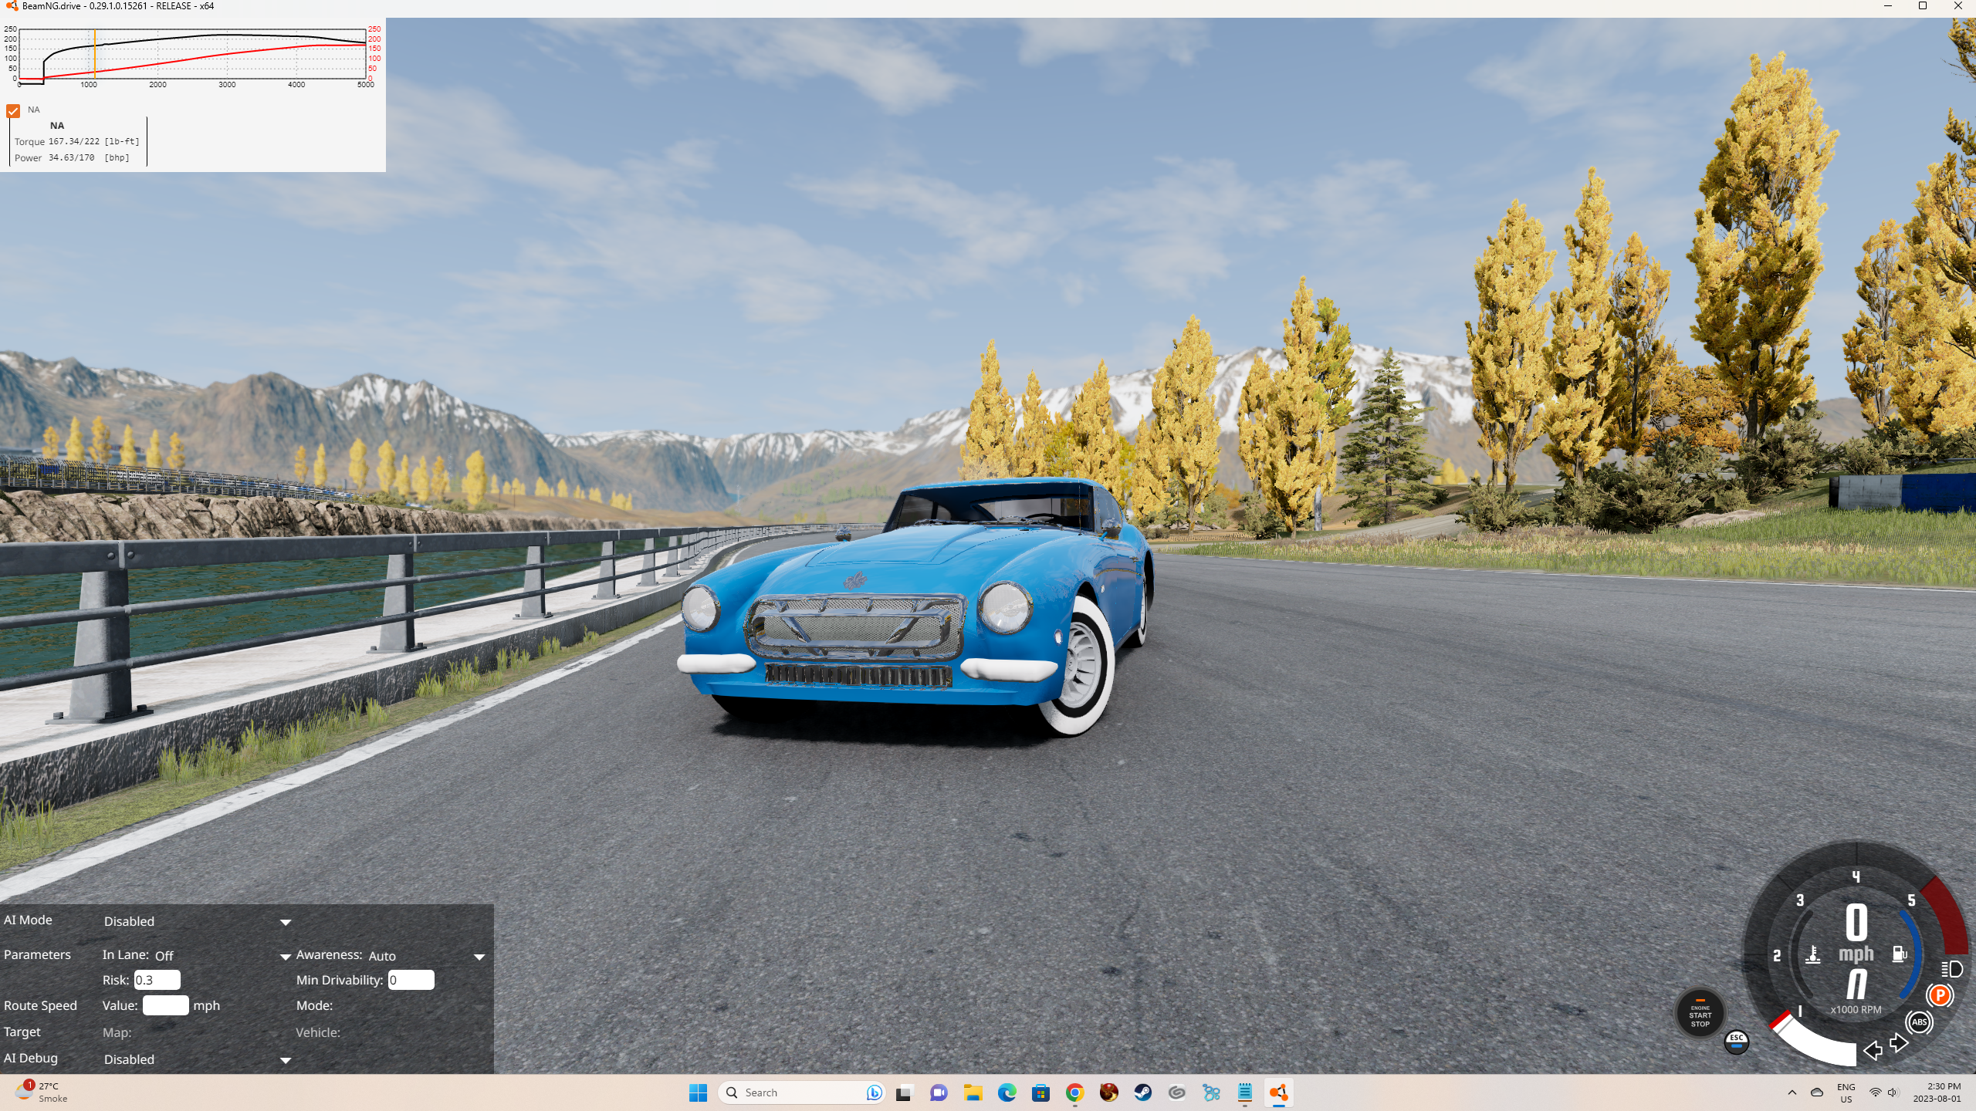Viewport: 1976px width, 1111px height.
Task: Open File Explorer from taskbar
Action: coord(972,1092)
